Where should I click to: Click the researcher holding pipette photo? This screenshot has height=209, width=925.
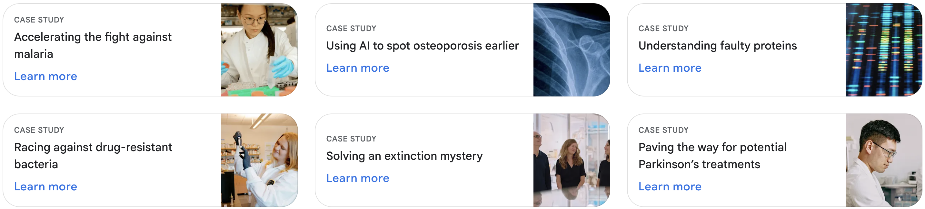click(x=259, y=160)
